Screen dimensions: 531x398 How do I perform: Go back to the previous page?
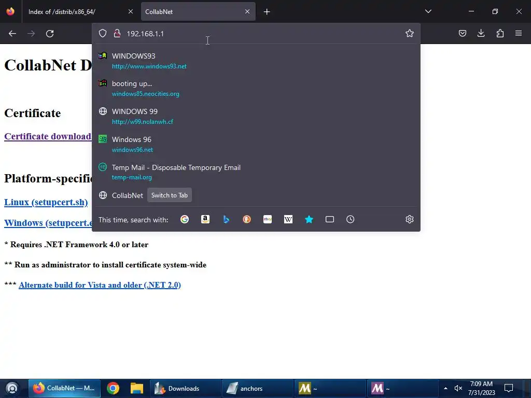(x=12, y=34)
